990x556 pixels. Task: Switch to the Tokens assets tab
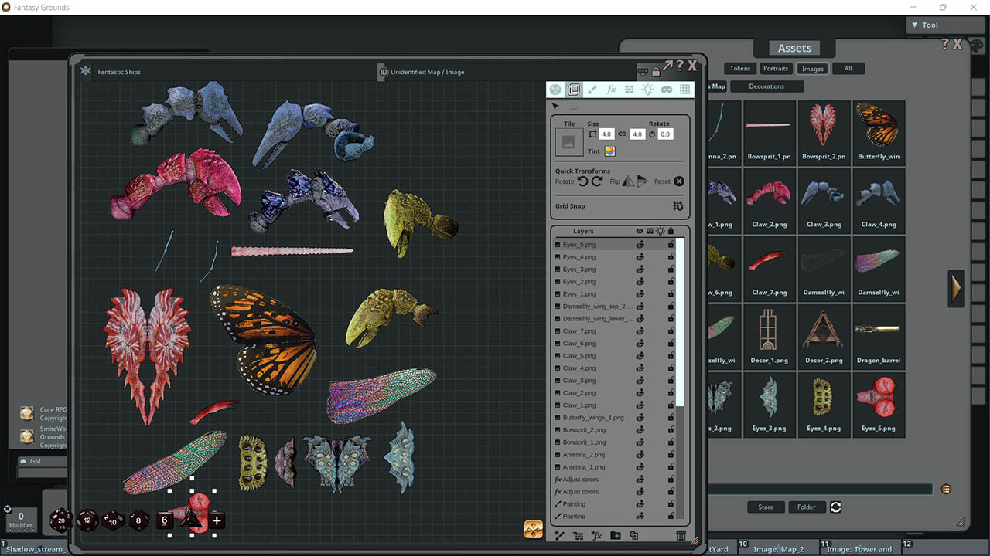(x=740, y=69)
